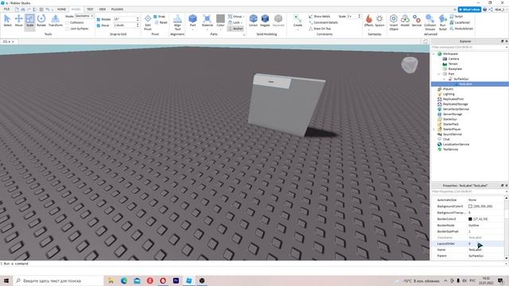Toggle Draw On Top

pos(320,29)
